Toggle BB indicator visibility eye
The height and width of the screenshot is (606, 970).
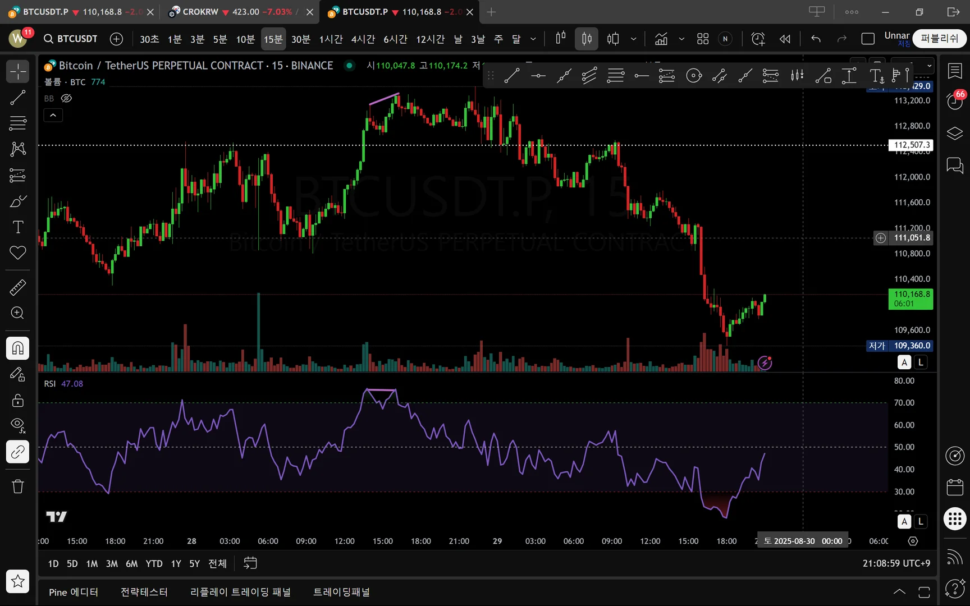coord(66,99)
